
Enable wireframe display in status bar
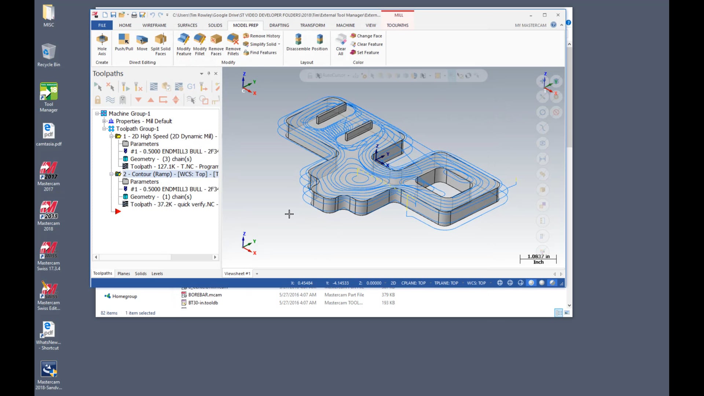(500, 283)
